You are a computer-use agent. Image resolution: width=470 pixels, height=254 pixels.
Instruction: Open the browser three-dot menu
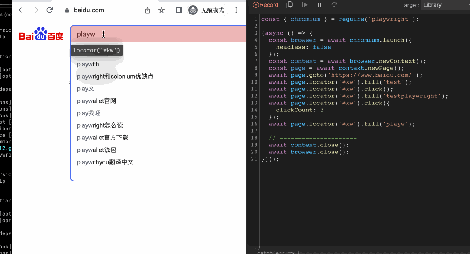pos(236,10)
